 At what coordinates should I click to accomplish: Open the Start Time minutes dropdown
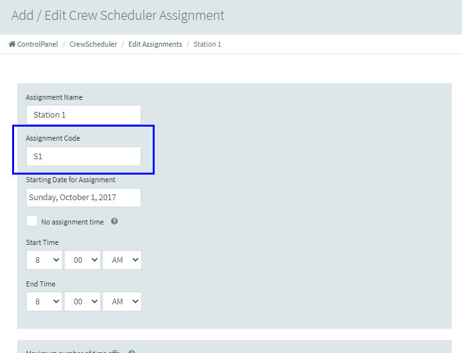82,260
